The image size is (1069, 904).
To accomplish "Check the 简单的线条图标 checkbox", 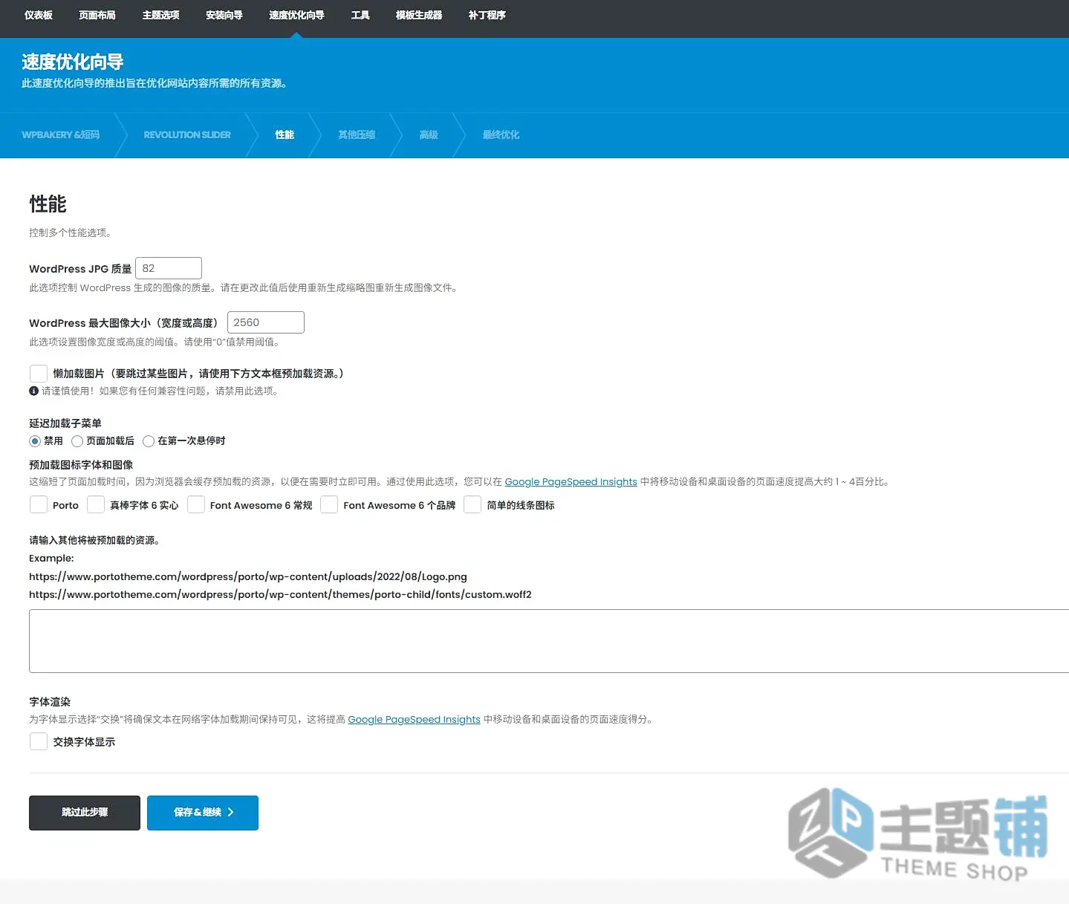I will [472, 504].
